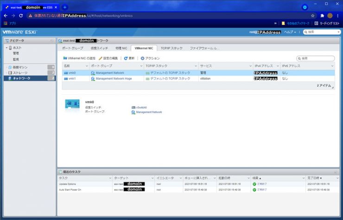Screen dimensions: 343x220
Task: Click the Auto Start Power On task row
Action: tap(198, 190)
